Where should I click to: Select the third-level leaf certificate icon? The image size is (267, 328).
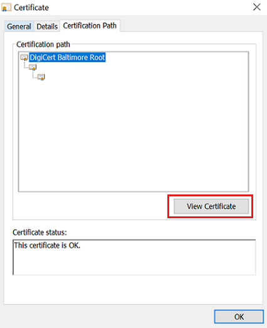(41, 77)
